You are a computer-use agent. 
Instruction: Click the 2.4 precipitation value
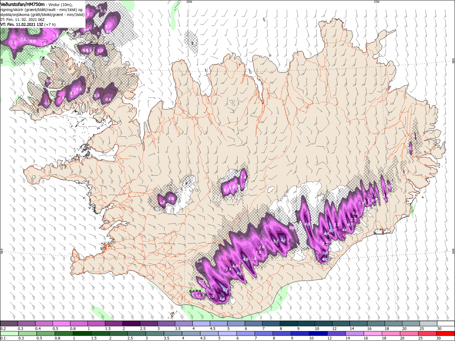click(x=228, y=269)
